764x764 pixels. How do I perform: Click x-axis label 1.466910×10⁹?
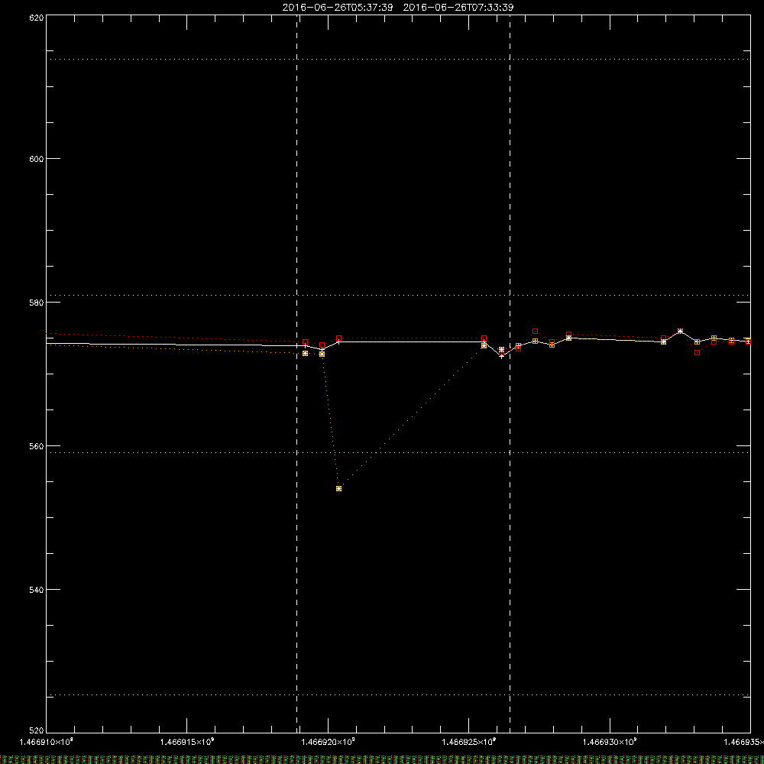tap(47, 742)
